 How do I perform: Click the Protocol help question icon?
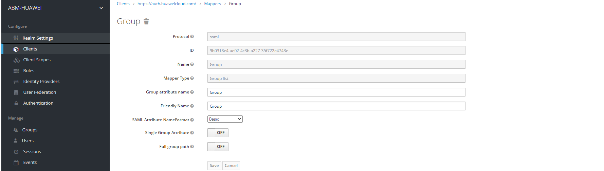(192, 37)
